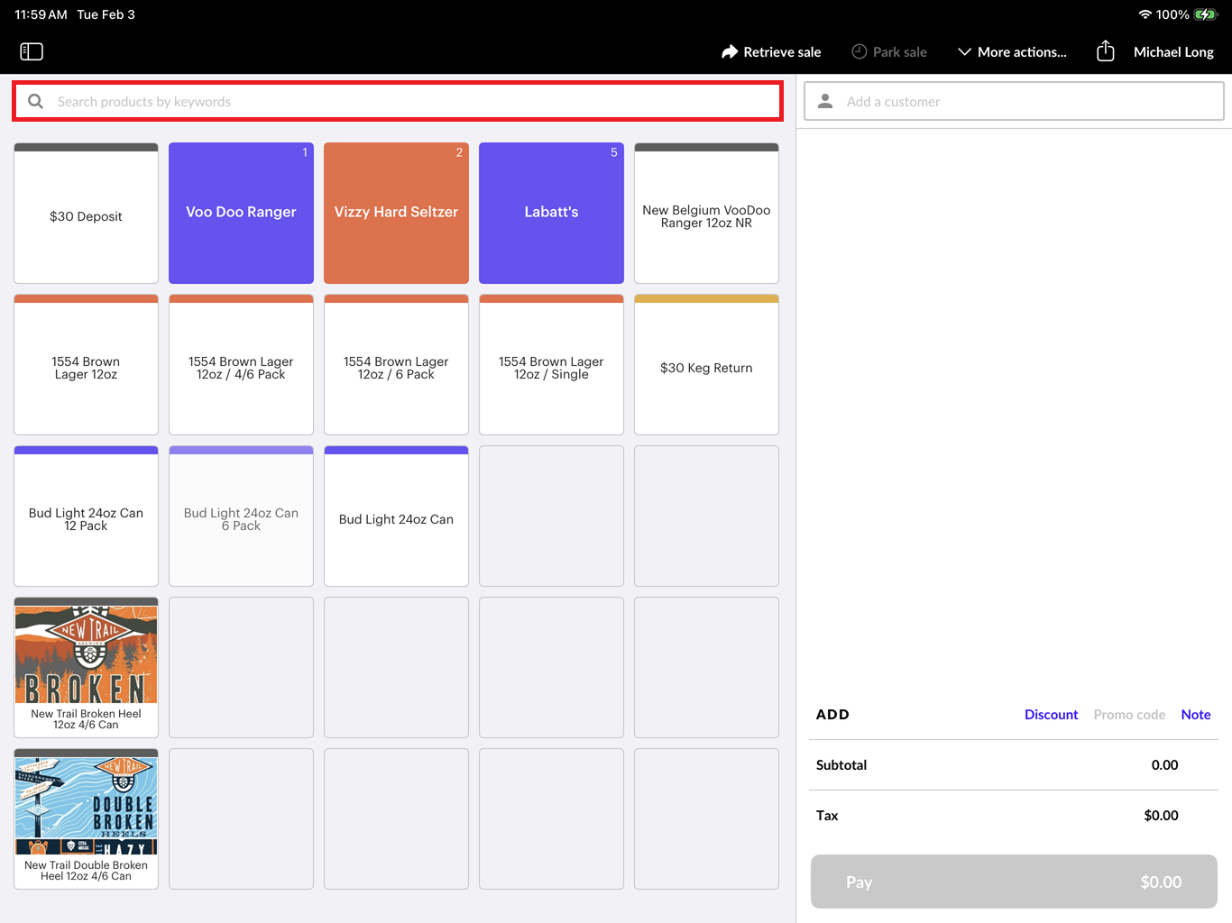1232x923 pixels.
Task: Focus the product search field
Action: coord(398,101)
